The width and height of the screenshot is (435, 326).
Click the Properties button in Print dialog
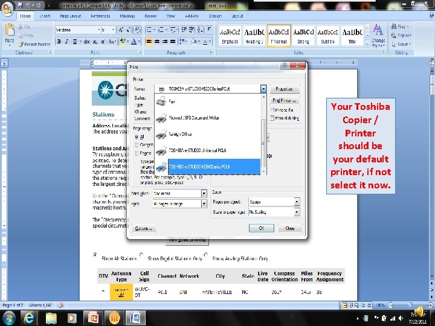click(x=285, y=89)
